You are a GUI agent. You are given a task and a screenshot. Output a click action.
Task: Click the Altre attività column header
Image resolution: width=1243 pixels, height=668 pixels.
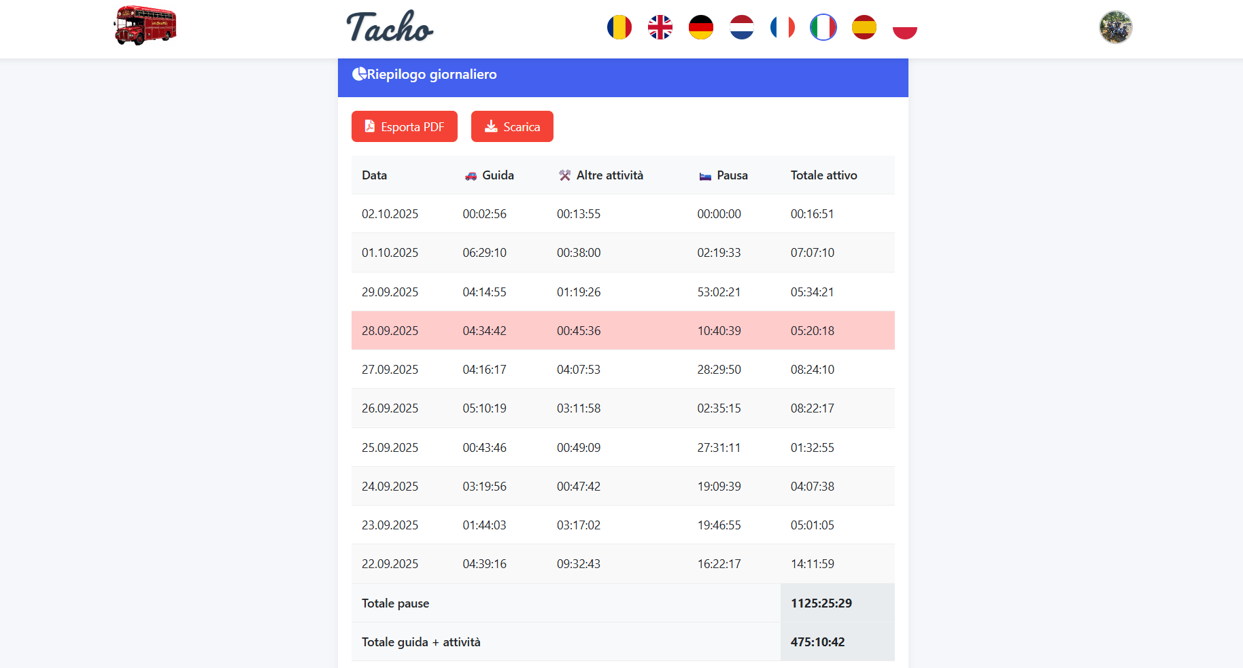tap(609, 175)
